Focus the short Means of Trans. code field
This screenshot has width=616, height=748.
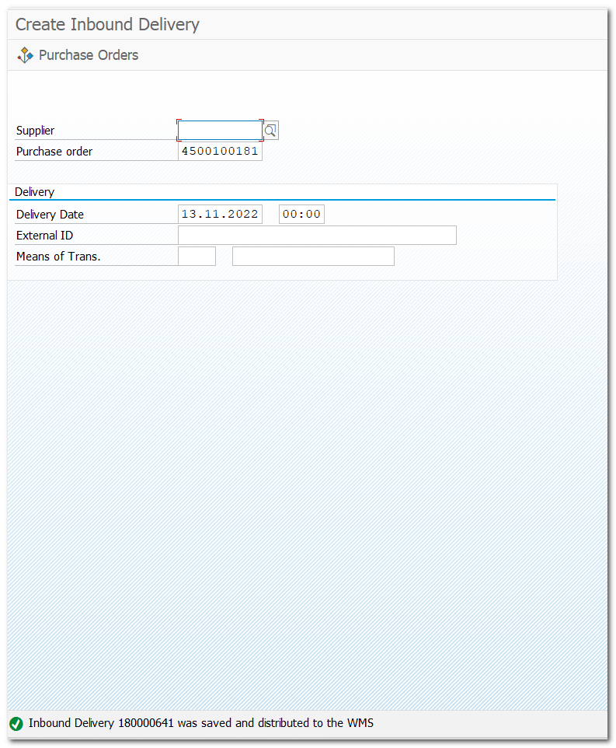197,257
